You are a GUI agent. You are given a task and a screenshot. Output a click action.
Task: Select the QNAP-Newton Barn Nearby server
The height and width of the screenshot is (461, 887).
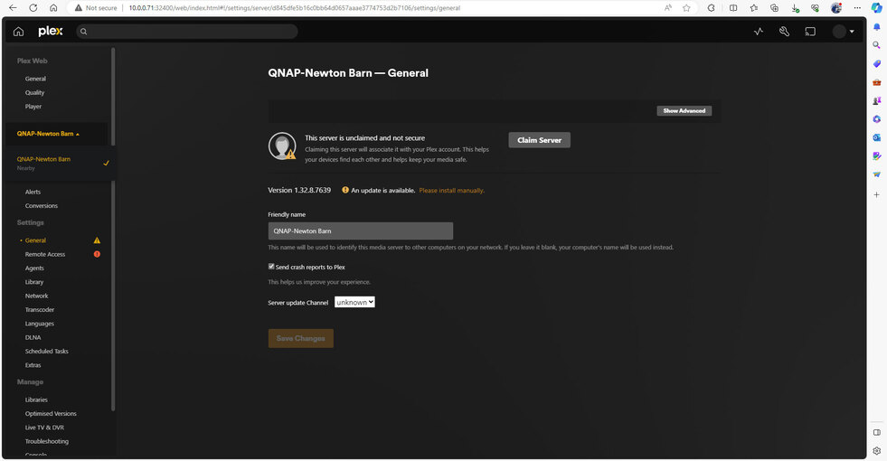60,164
